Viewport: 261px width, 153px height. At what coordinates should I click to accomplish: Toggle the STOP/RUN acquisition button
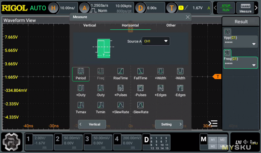226,8
